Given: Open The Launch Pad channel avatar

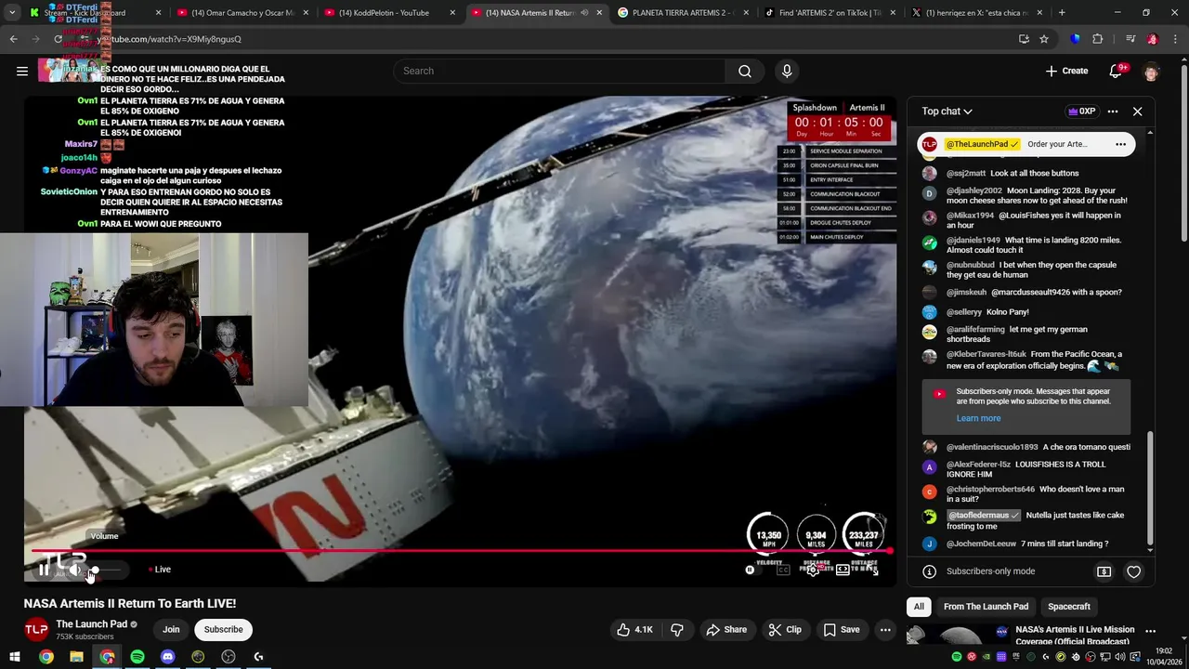Looking at the screenshot, I should (x=36, y=630).
